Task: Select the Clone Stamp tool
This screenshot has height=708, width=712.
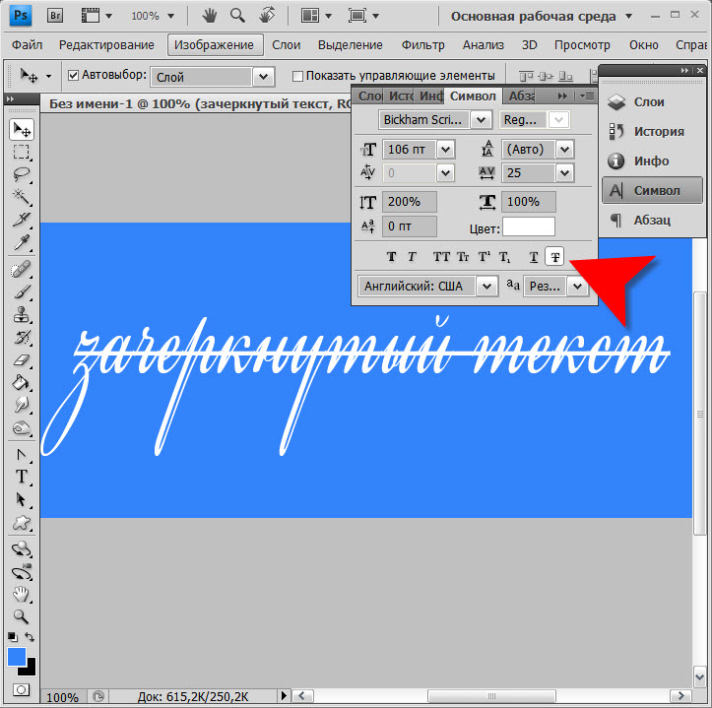Action: pyautogui.click(x=21, y=315)
